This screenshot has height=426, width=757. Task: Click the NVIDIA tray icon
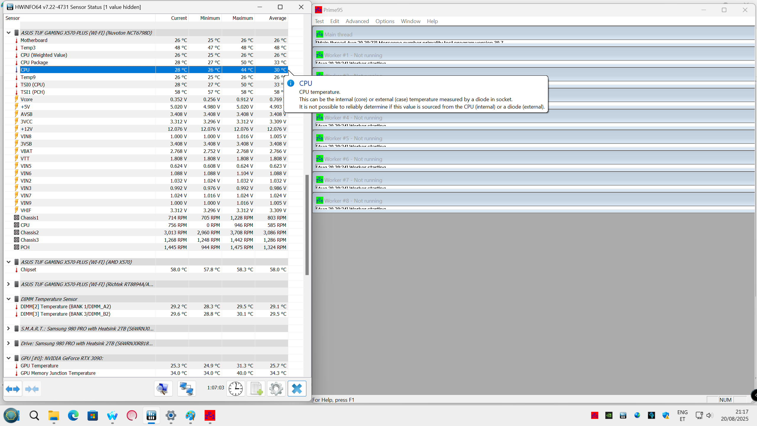609,415
